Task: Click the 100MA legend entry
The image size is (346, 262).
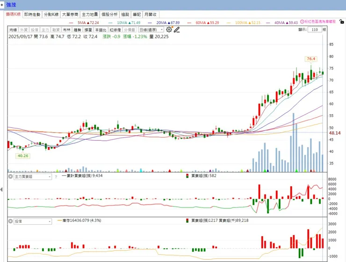Action: 244,23
